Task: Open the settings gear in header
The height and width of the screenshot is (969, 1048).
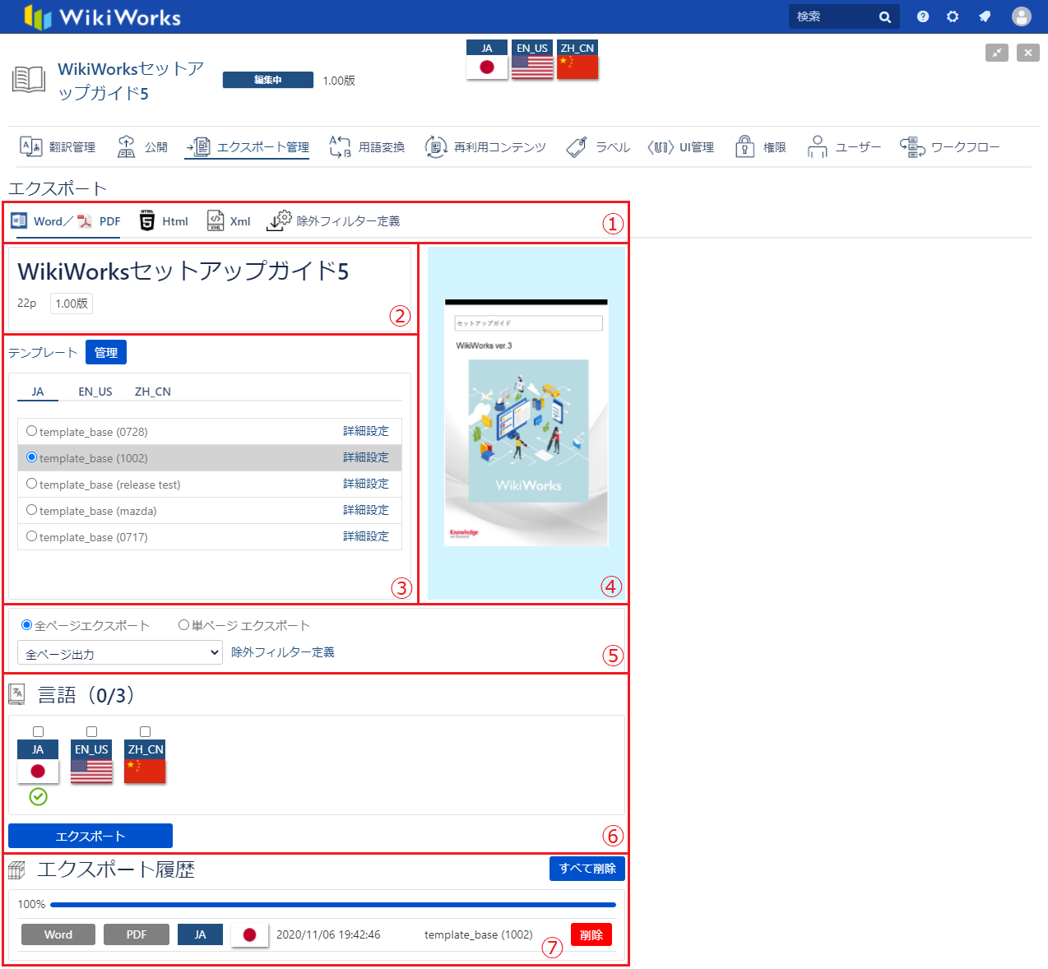Action: pyautogui.click(x=953, y=16)
